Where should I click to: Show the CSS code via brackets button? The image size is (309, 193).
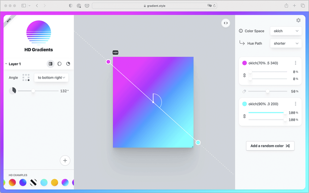point(225,23)
